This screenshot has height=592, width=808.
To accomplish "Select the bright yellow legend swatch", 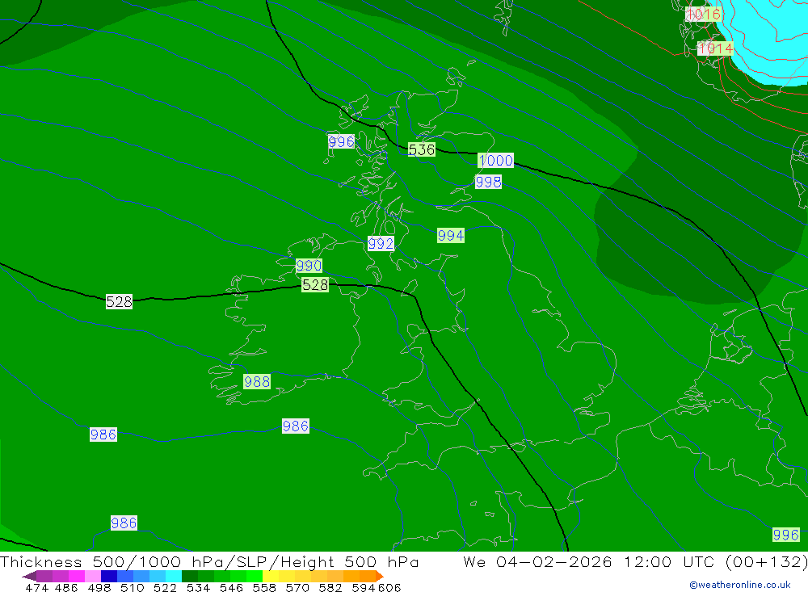I will (271, 576).
